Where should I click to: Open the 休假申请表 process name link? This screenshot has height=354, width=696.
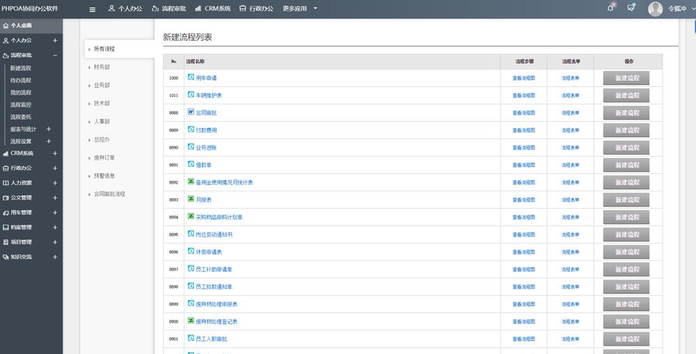click(x=209, y=252)
